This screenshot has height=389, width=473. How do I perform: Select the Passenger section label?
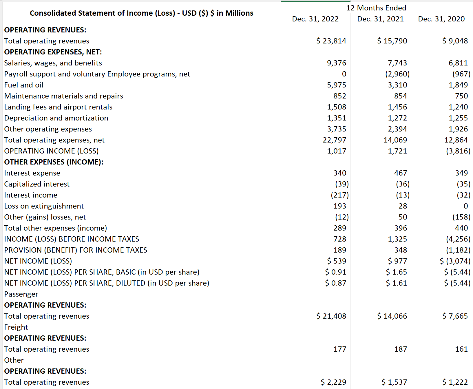click(21, 294)
